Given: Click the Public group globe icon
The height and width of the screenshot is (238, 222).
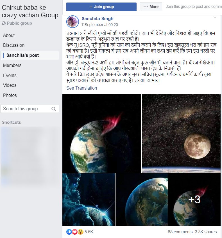Looking at the screenshot, I should [x=4, y=23].
